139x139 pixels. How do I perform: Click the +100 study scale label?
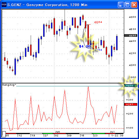pyautogui.click(x=130, y=128)
